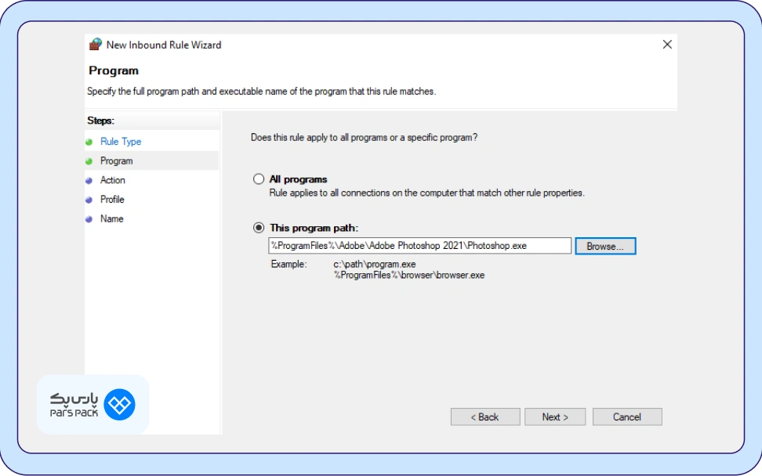The height and width of the screenshot is (476, 762).
Task: Click the green bullet beside Program step
Action: tap(89, 161)
